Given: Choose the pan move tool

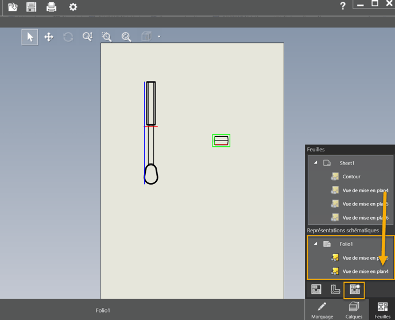Looking at the screenshot, I should [x=49, y=37].
